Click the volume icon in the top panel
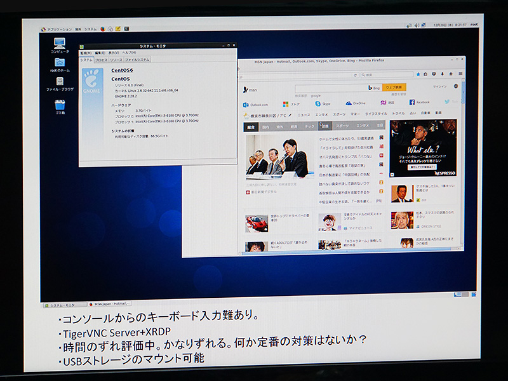This screenshot has width=508, height=381. [x=417, y=25]
